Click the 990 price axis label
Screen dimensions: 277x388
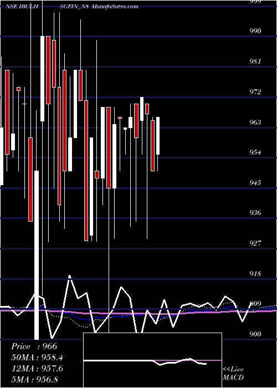(255, 30)
